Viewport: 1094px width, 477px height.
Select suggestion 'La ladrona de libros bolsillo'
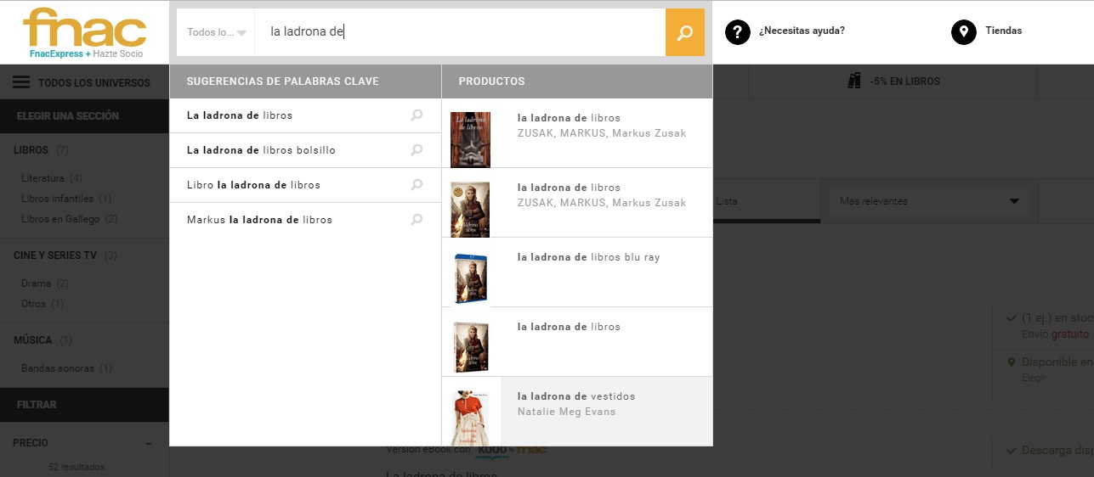click(x=305, y=150)
